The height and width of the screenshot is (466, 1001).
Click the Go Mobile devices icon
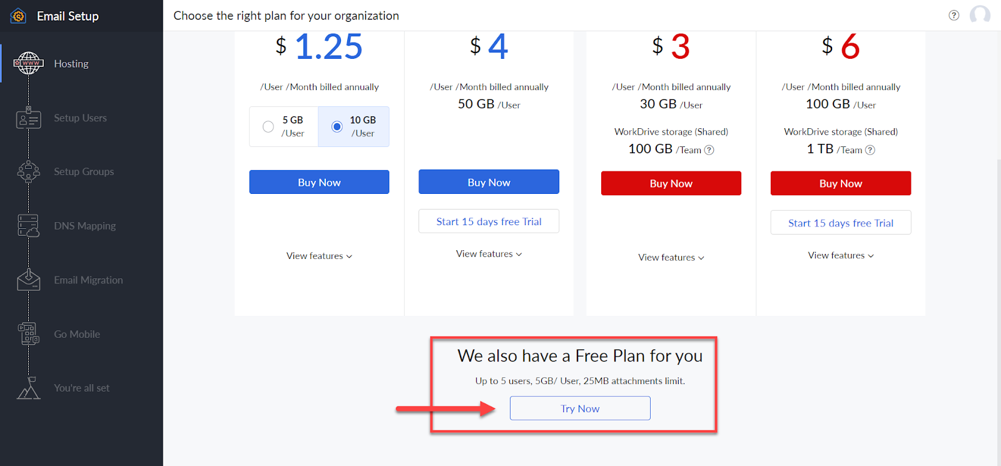pos(29,334)
